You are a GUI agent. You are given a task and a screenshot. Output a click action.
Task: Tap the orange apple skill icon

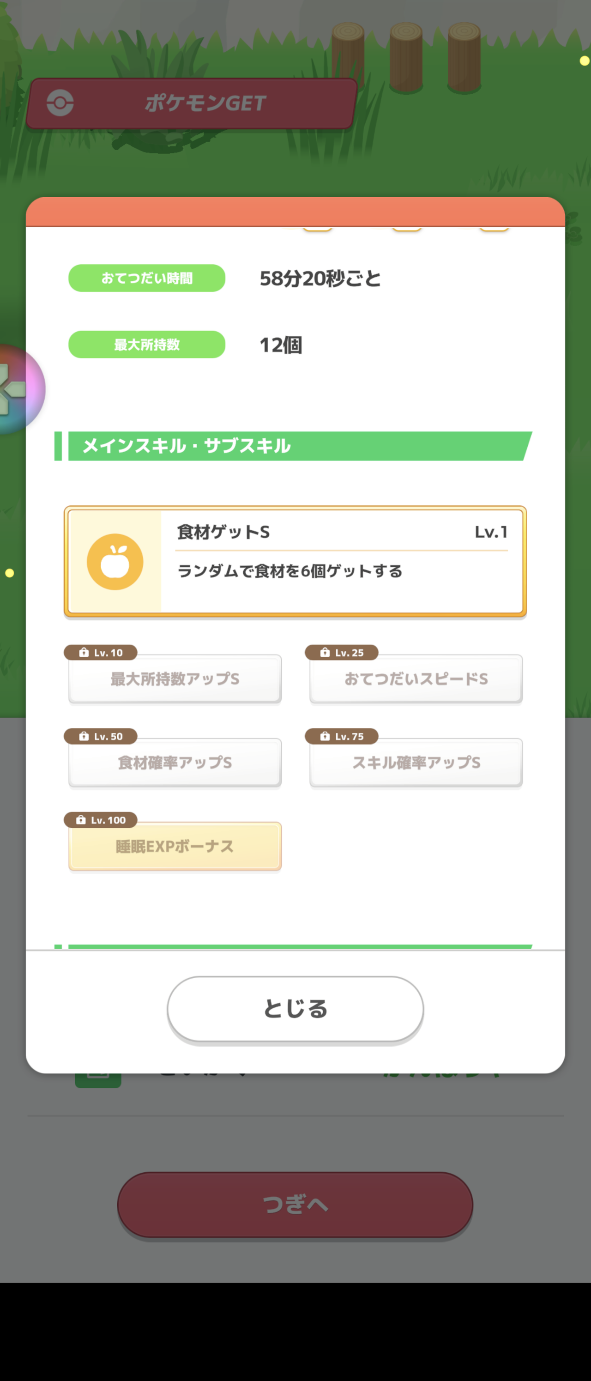click(x=115, y=561)
